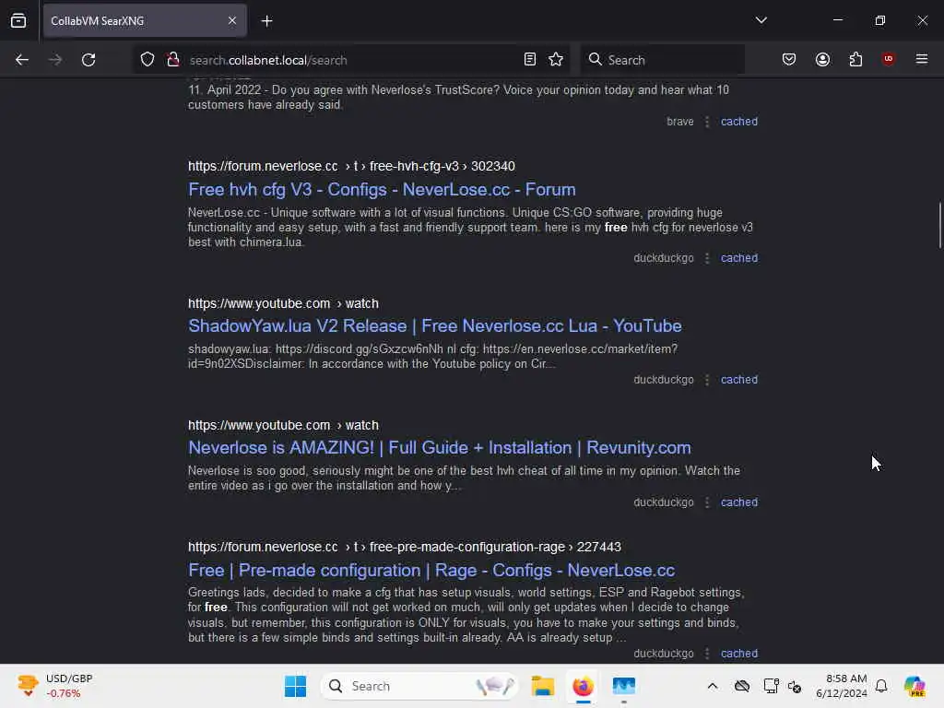Go back with the browser back arrow
This screenshot has height=708, width=944.
click(22, 60)
